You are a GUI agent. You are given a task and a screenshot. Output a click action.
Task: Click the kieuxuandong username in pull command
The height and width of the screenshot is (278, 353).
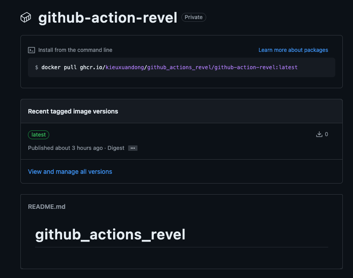coord(125,67)
